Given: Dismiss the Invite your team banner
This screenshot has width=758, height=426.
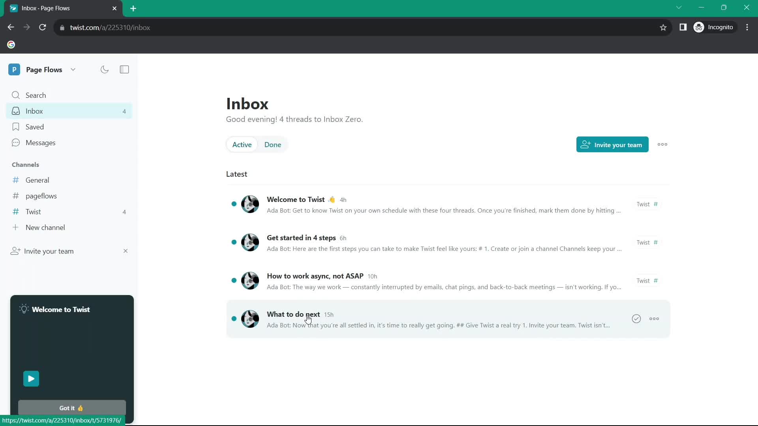Looking at the screenshot, I should click(125, 251).
